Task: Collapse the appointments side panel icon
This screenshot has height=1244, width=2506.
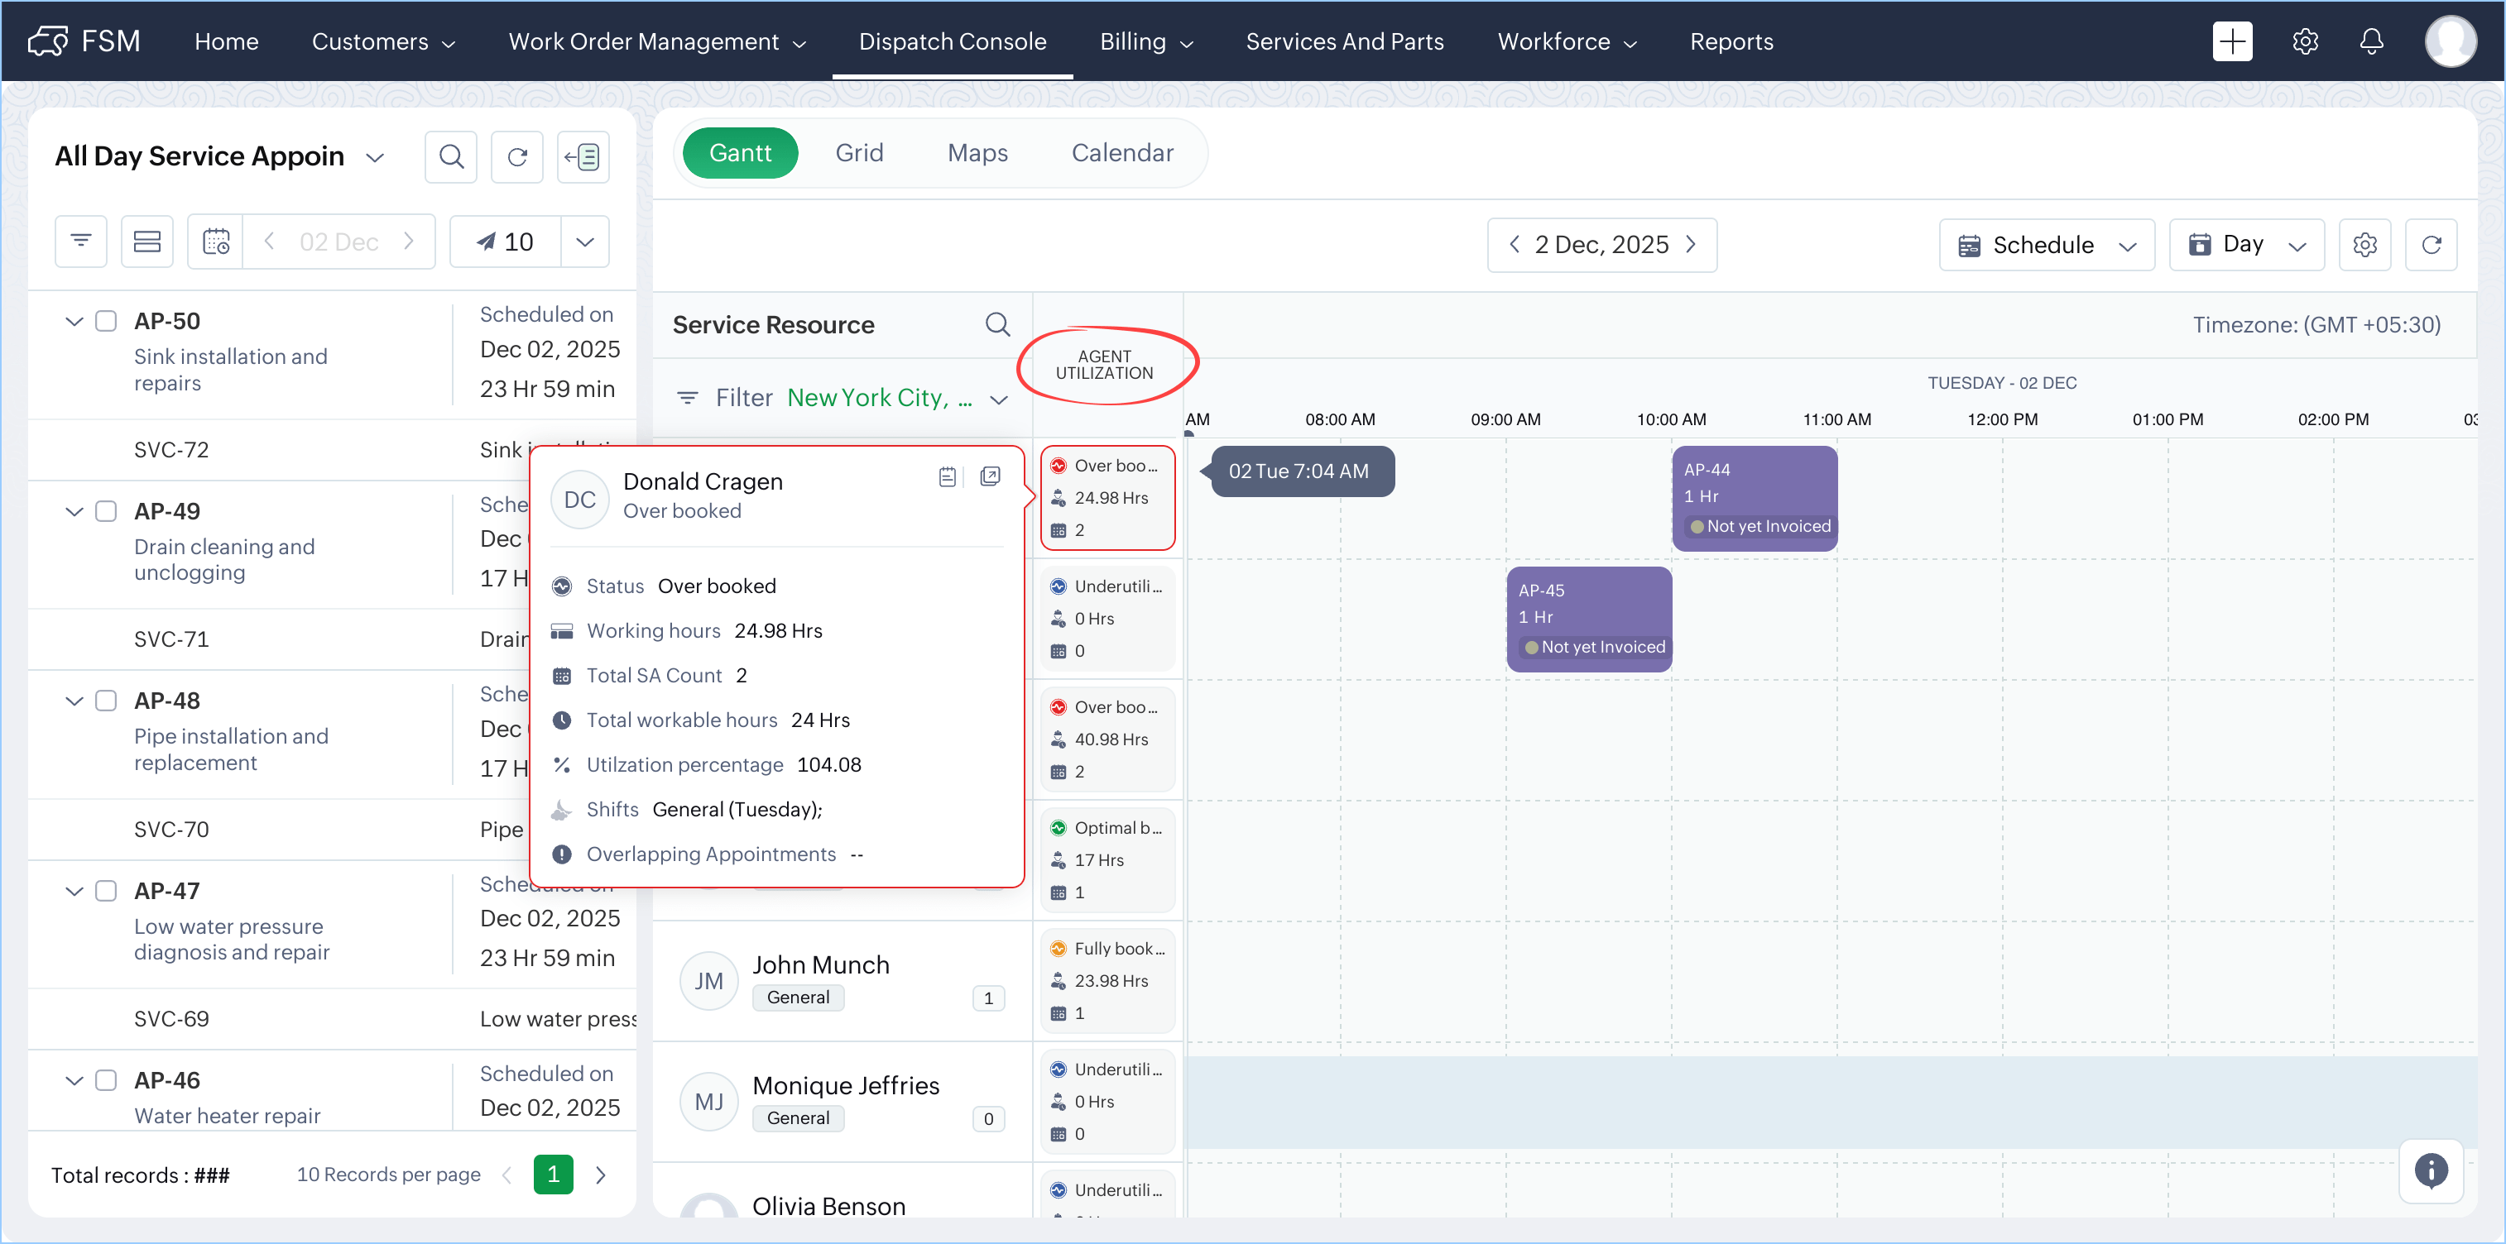Action: point(583,156)
